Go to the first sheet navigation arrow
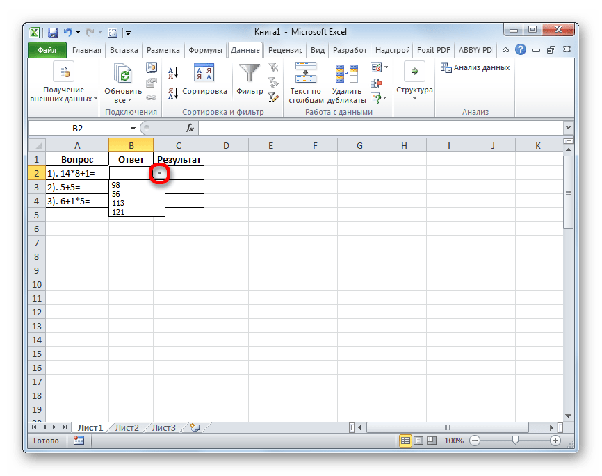This screenshot has width=602, height=476. (35, 427)
